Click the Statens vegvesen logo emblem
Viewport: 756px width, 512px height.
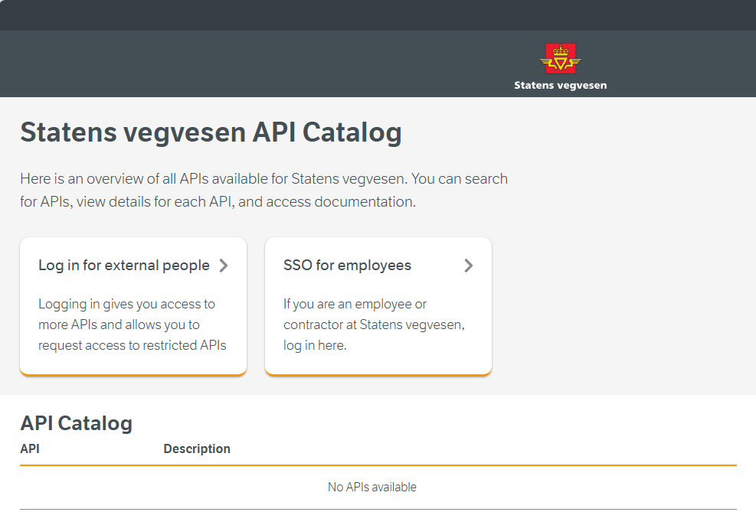click(560, 58)
